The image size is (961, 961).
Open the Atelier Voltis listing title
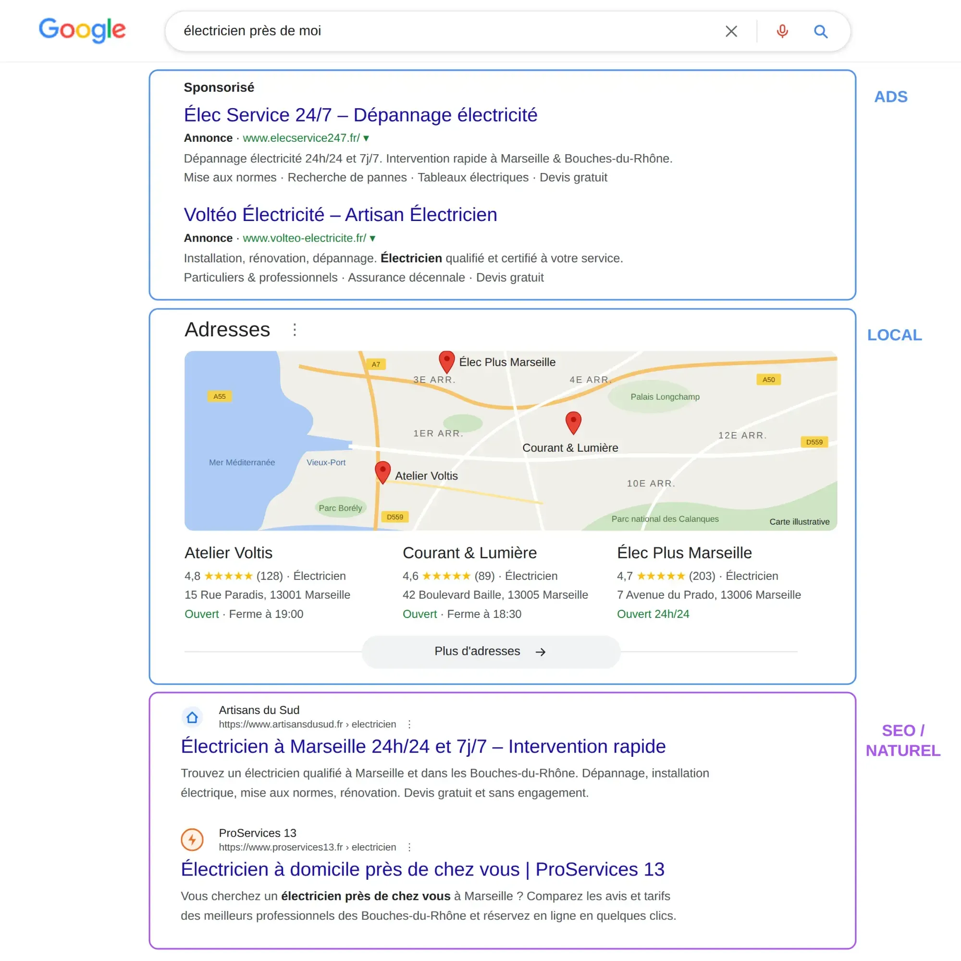pyautogui.click(x=228, y=553)
